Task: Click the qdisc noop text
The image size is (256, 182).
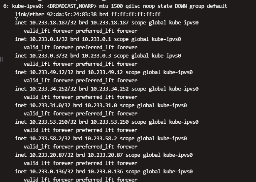Action: click(x=140, y=6)
